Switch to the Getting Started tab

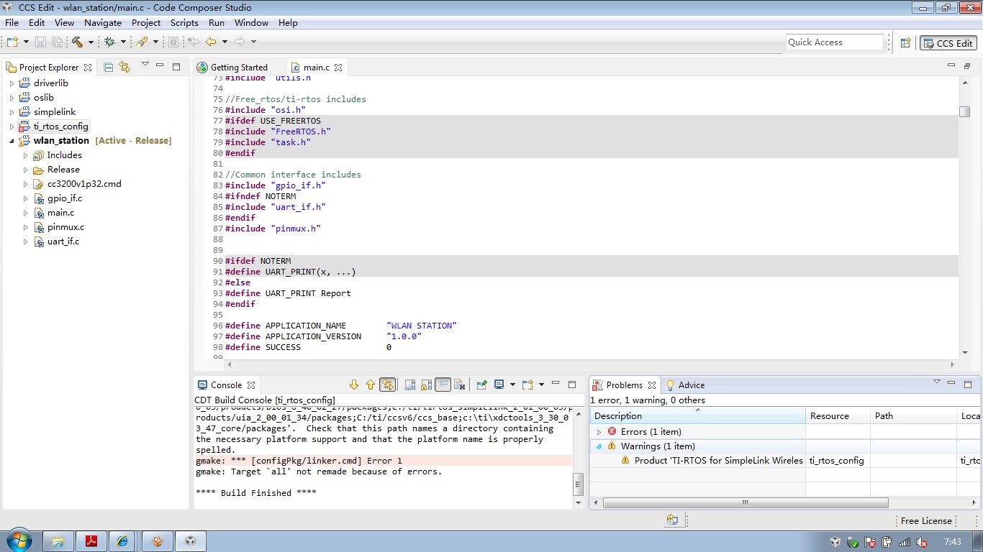tap(238, 68)
